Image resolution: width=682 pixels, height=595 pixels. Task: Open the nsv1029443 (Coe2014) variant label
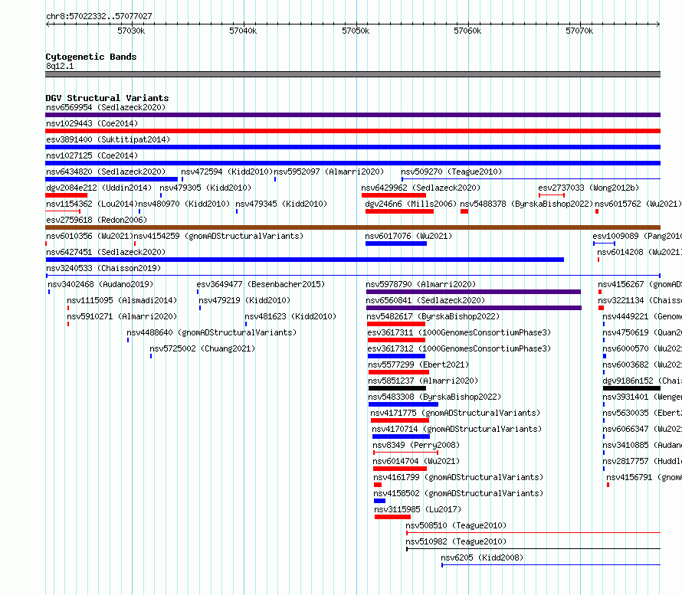pyautogui.click(x=92, y=123)
